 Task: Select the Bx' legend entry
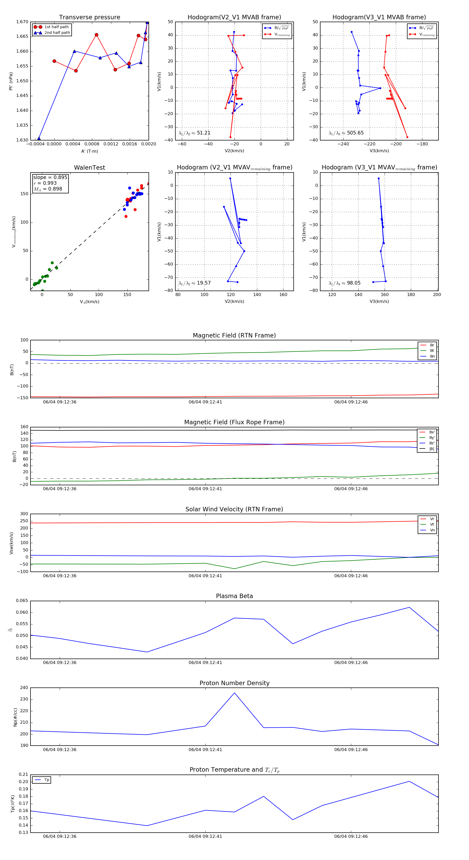point(427,432)
